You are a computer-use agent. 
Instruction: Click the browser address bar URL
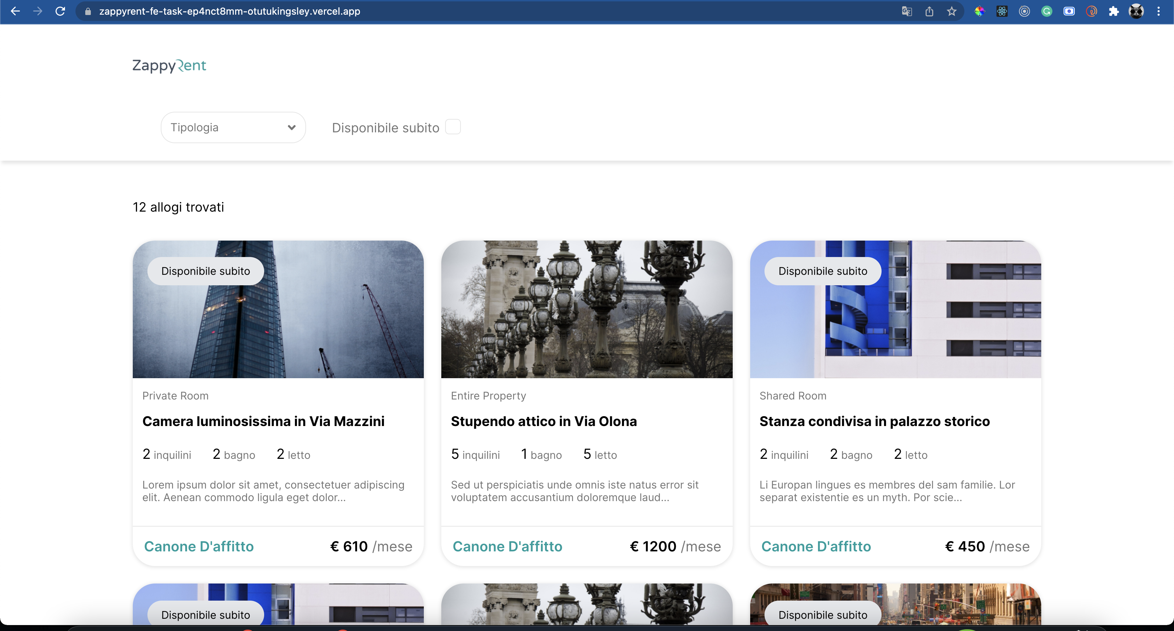(x=229, y=12)
